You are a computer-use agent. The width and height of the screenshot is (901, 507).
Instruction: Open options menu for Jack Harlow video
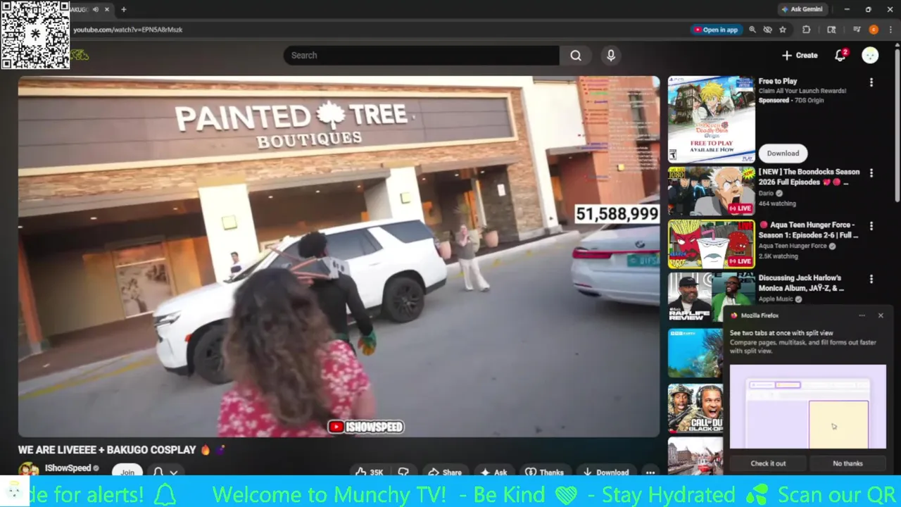871,280
